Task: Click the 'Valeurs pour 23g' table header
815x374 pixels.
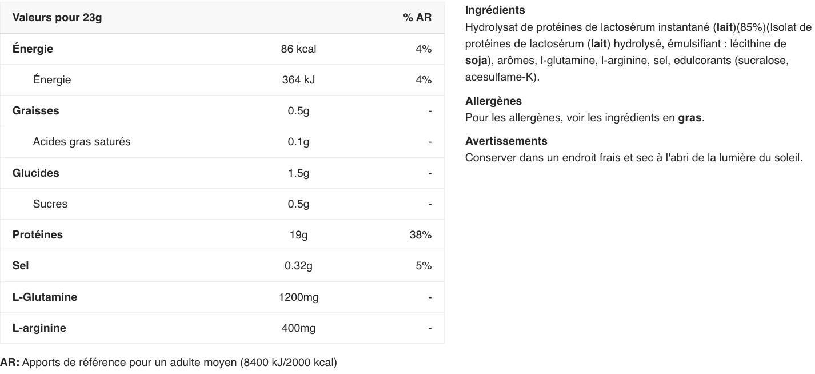Action: pyautogui.click(x=57, y=18)
